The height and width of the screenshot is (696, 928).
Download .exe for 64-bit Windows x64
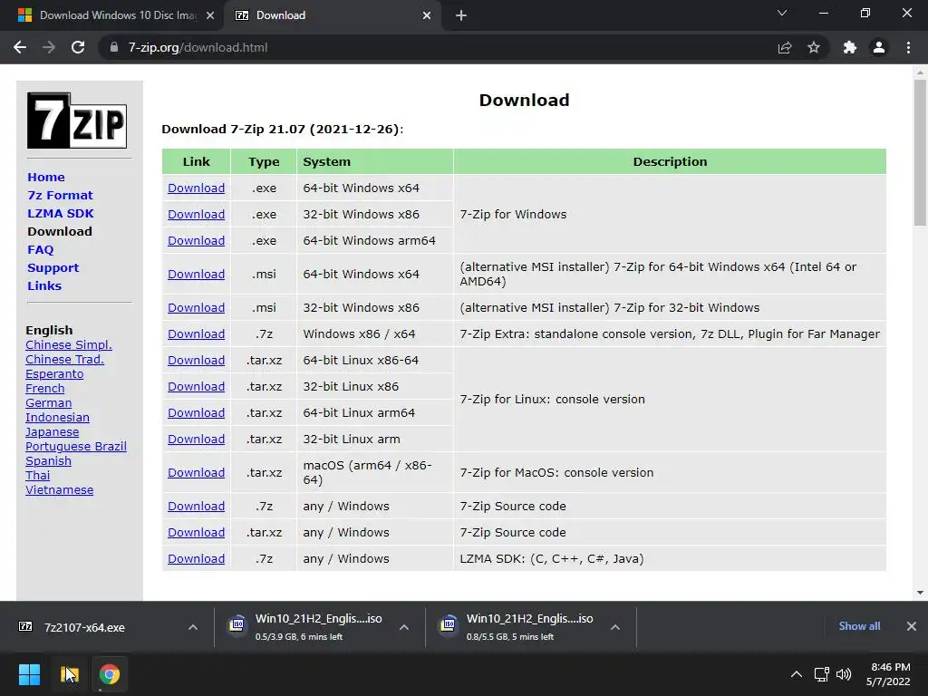(196, 188)
